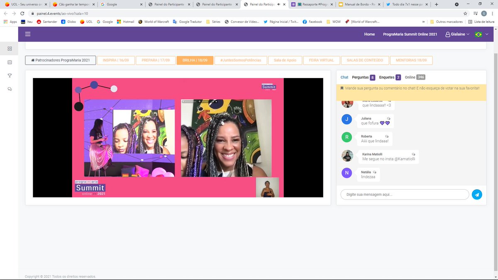Open World of Warcraft bookmark
The height and width of the screenshot is (280, 498).
pos(154,22)
